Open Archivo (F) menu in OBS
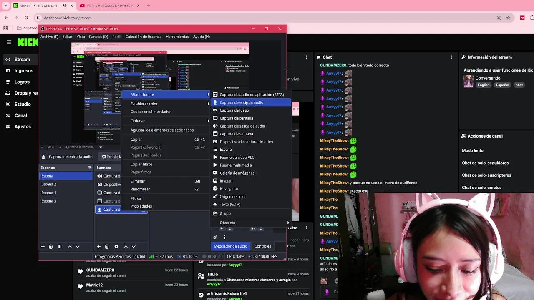The image size is (534, 300). point(49,37)
